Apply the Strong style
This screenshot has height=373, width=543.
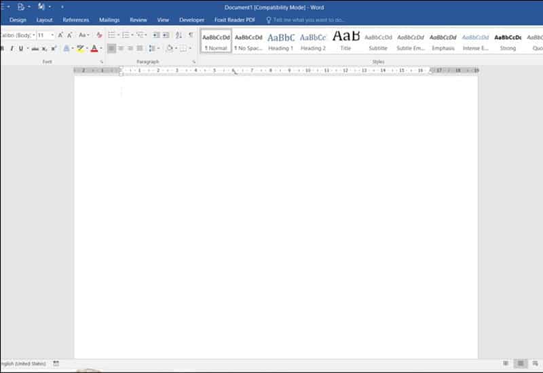click(508, 41)
